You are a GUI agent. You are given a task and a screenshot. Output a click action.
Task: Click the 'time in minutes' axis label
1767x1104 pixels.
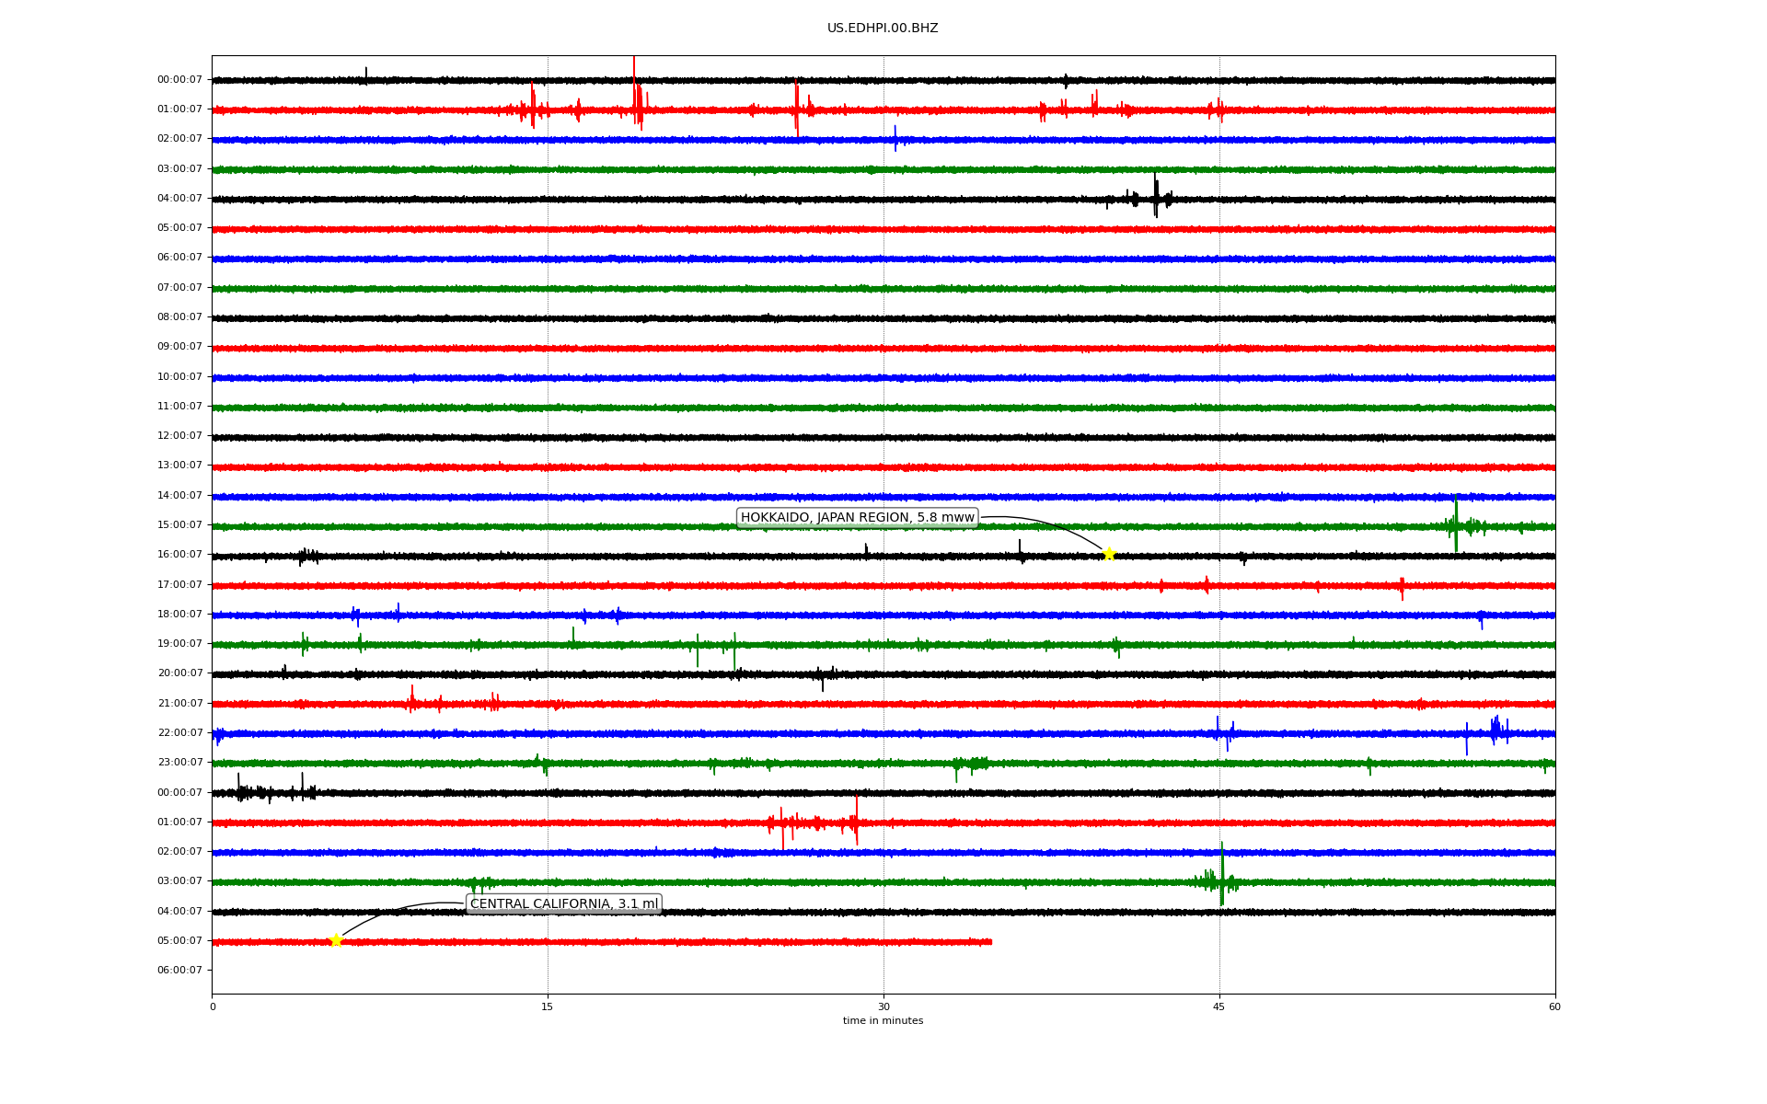pyautogui.click(x=883, y=1021)
